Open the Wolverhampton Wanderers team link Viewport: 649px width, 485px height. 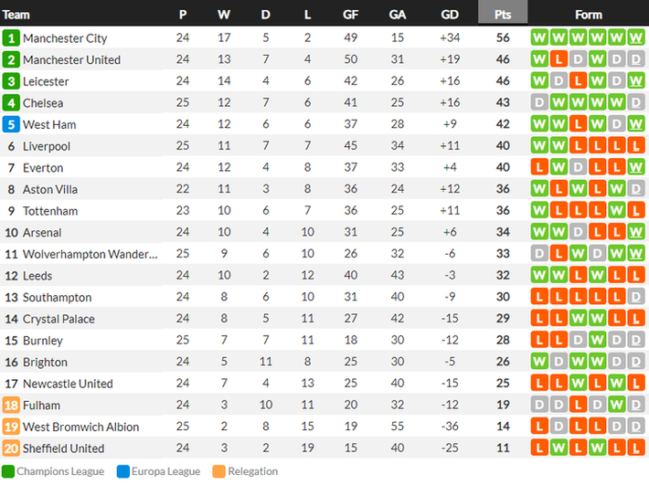pyautogui.click(x=90, y=254)
